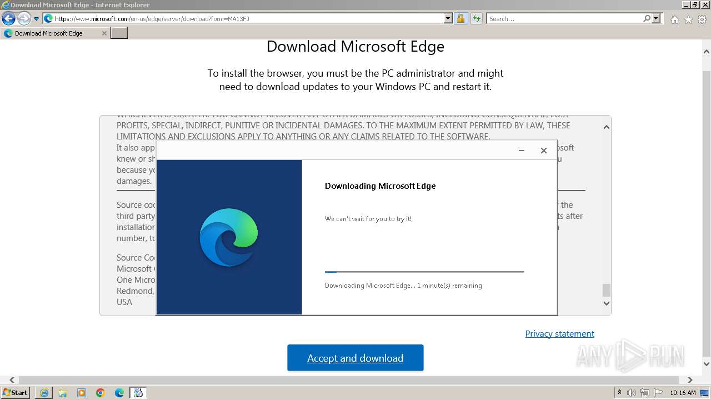This screenshot has width=711, height=400.
Task: Click 'We can't wait for you to try it!' text
Action: pyautogui.click(x=368, y=219)
